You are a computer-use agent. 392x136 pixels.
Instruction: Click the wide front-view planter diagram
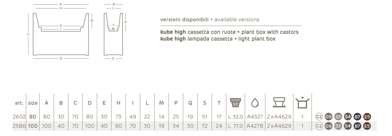[61, 34]
